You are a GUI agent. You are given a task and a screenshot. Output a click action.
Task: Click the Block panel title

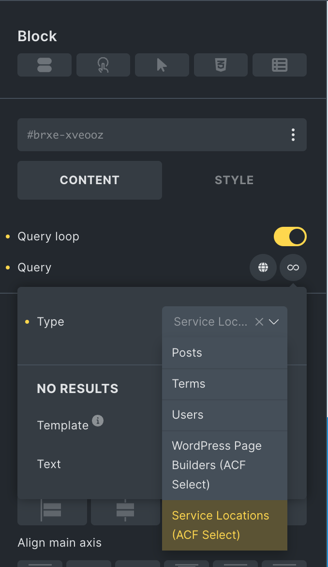point(37,36)
